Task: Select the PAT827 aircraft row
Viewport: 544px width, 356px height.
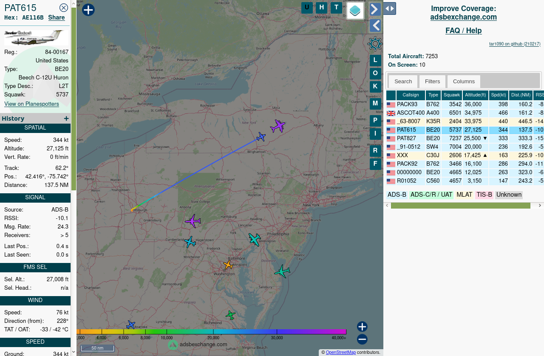Action: (x=465, y=138)
